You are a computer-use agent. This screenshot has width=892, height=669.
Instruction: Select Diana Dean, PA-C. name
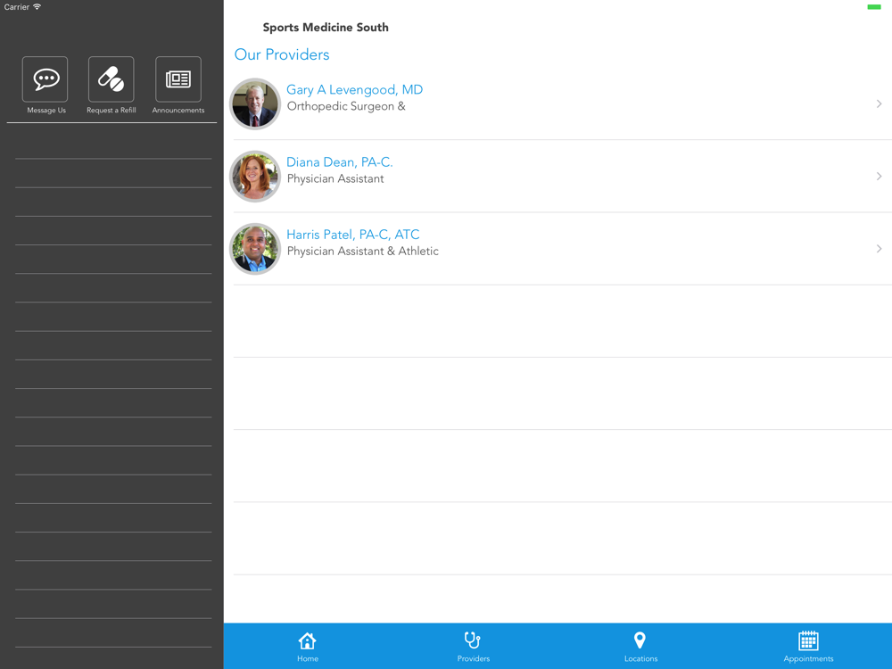(340, 162)
